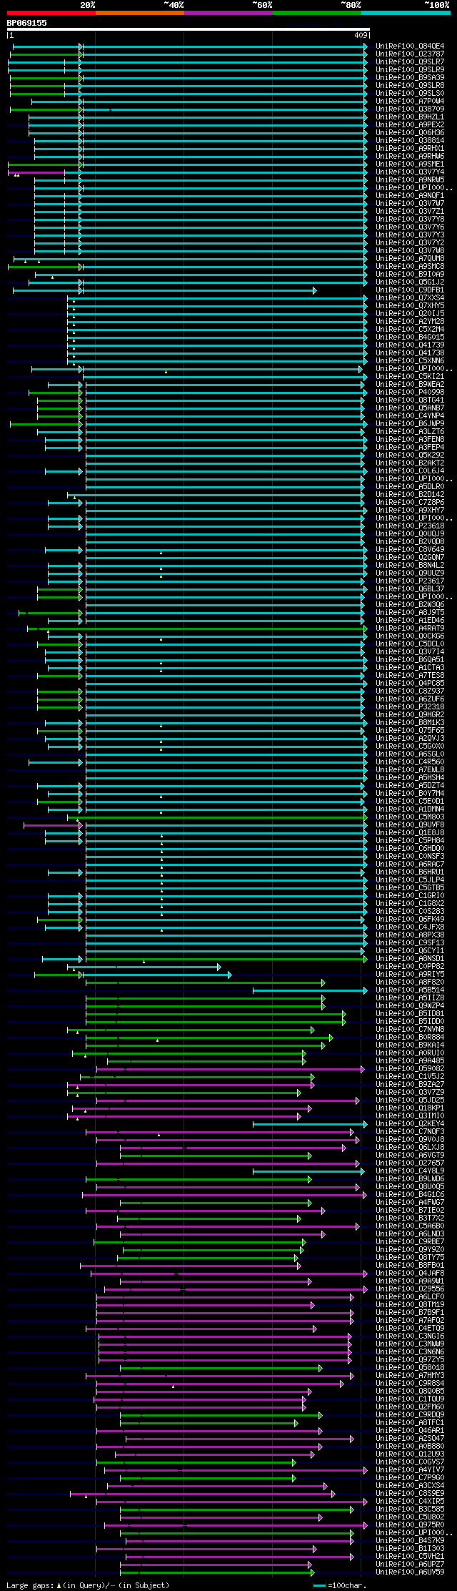Click the cyan alignment bar for UniRef100_C4Y8L9
457x1591 pixels.
(310, 1171)
